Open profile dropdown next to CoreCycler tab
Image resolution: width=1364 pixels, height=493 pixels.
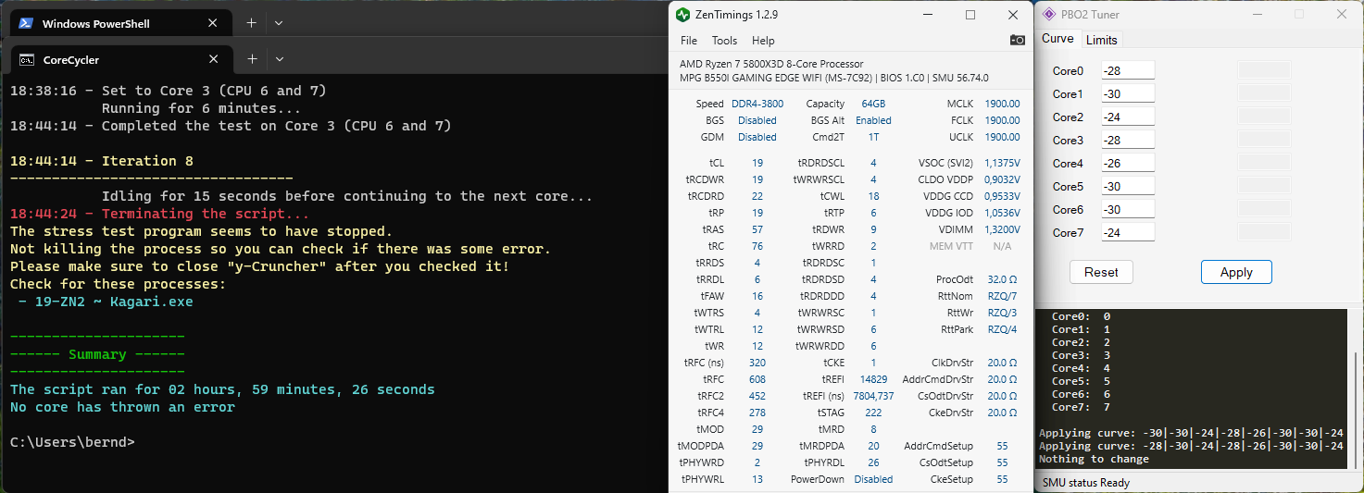(x=280, y=59)
